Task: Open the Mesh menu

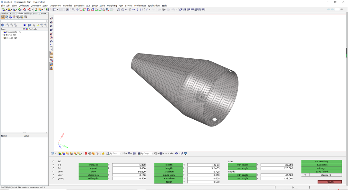Action: point(45,5)
